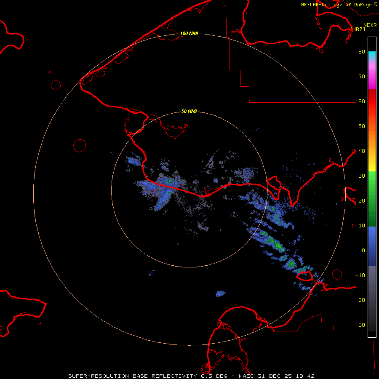Viewport: 379px width, 379px height.
Task: Select the 50 NMI range ring label
Action: (189, 112)
